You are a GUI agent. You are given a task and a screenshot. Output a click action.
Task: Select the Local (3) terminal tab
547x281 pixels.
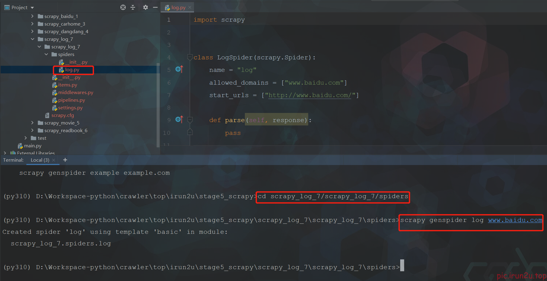pyautogui.click(x=40, y=160)
